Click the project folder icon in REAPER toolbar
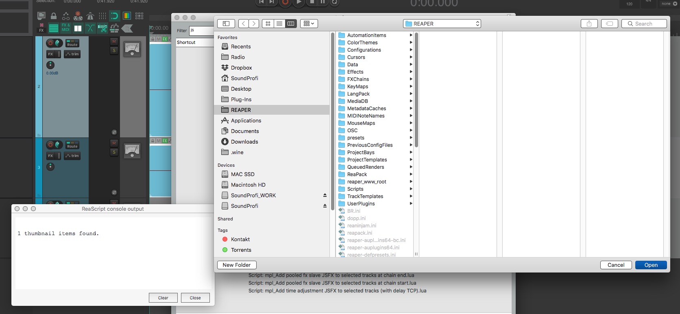Image resolution: width=680 pixels, height=314 pixels. [x=41, y=16]
